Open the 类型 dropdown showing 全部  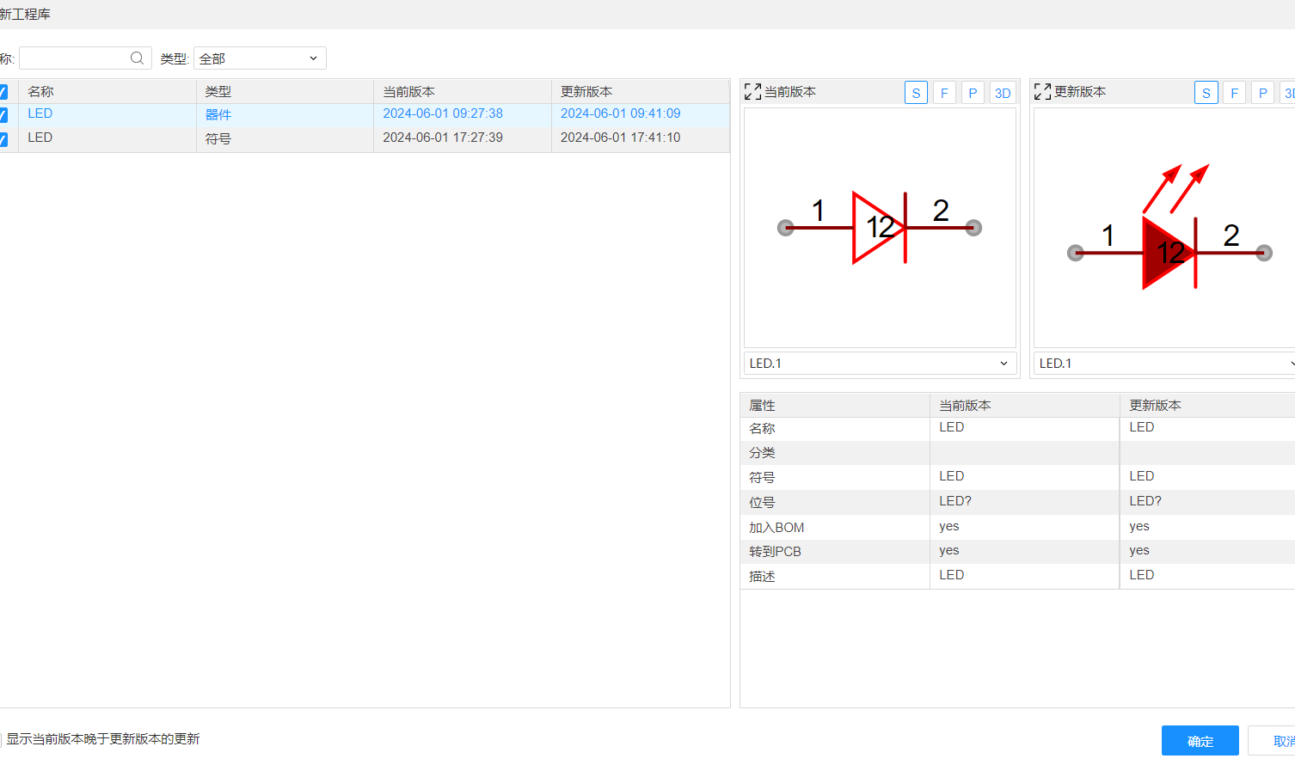260,58
